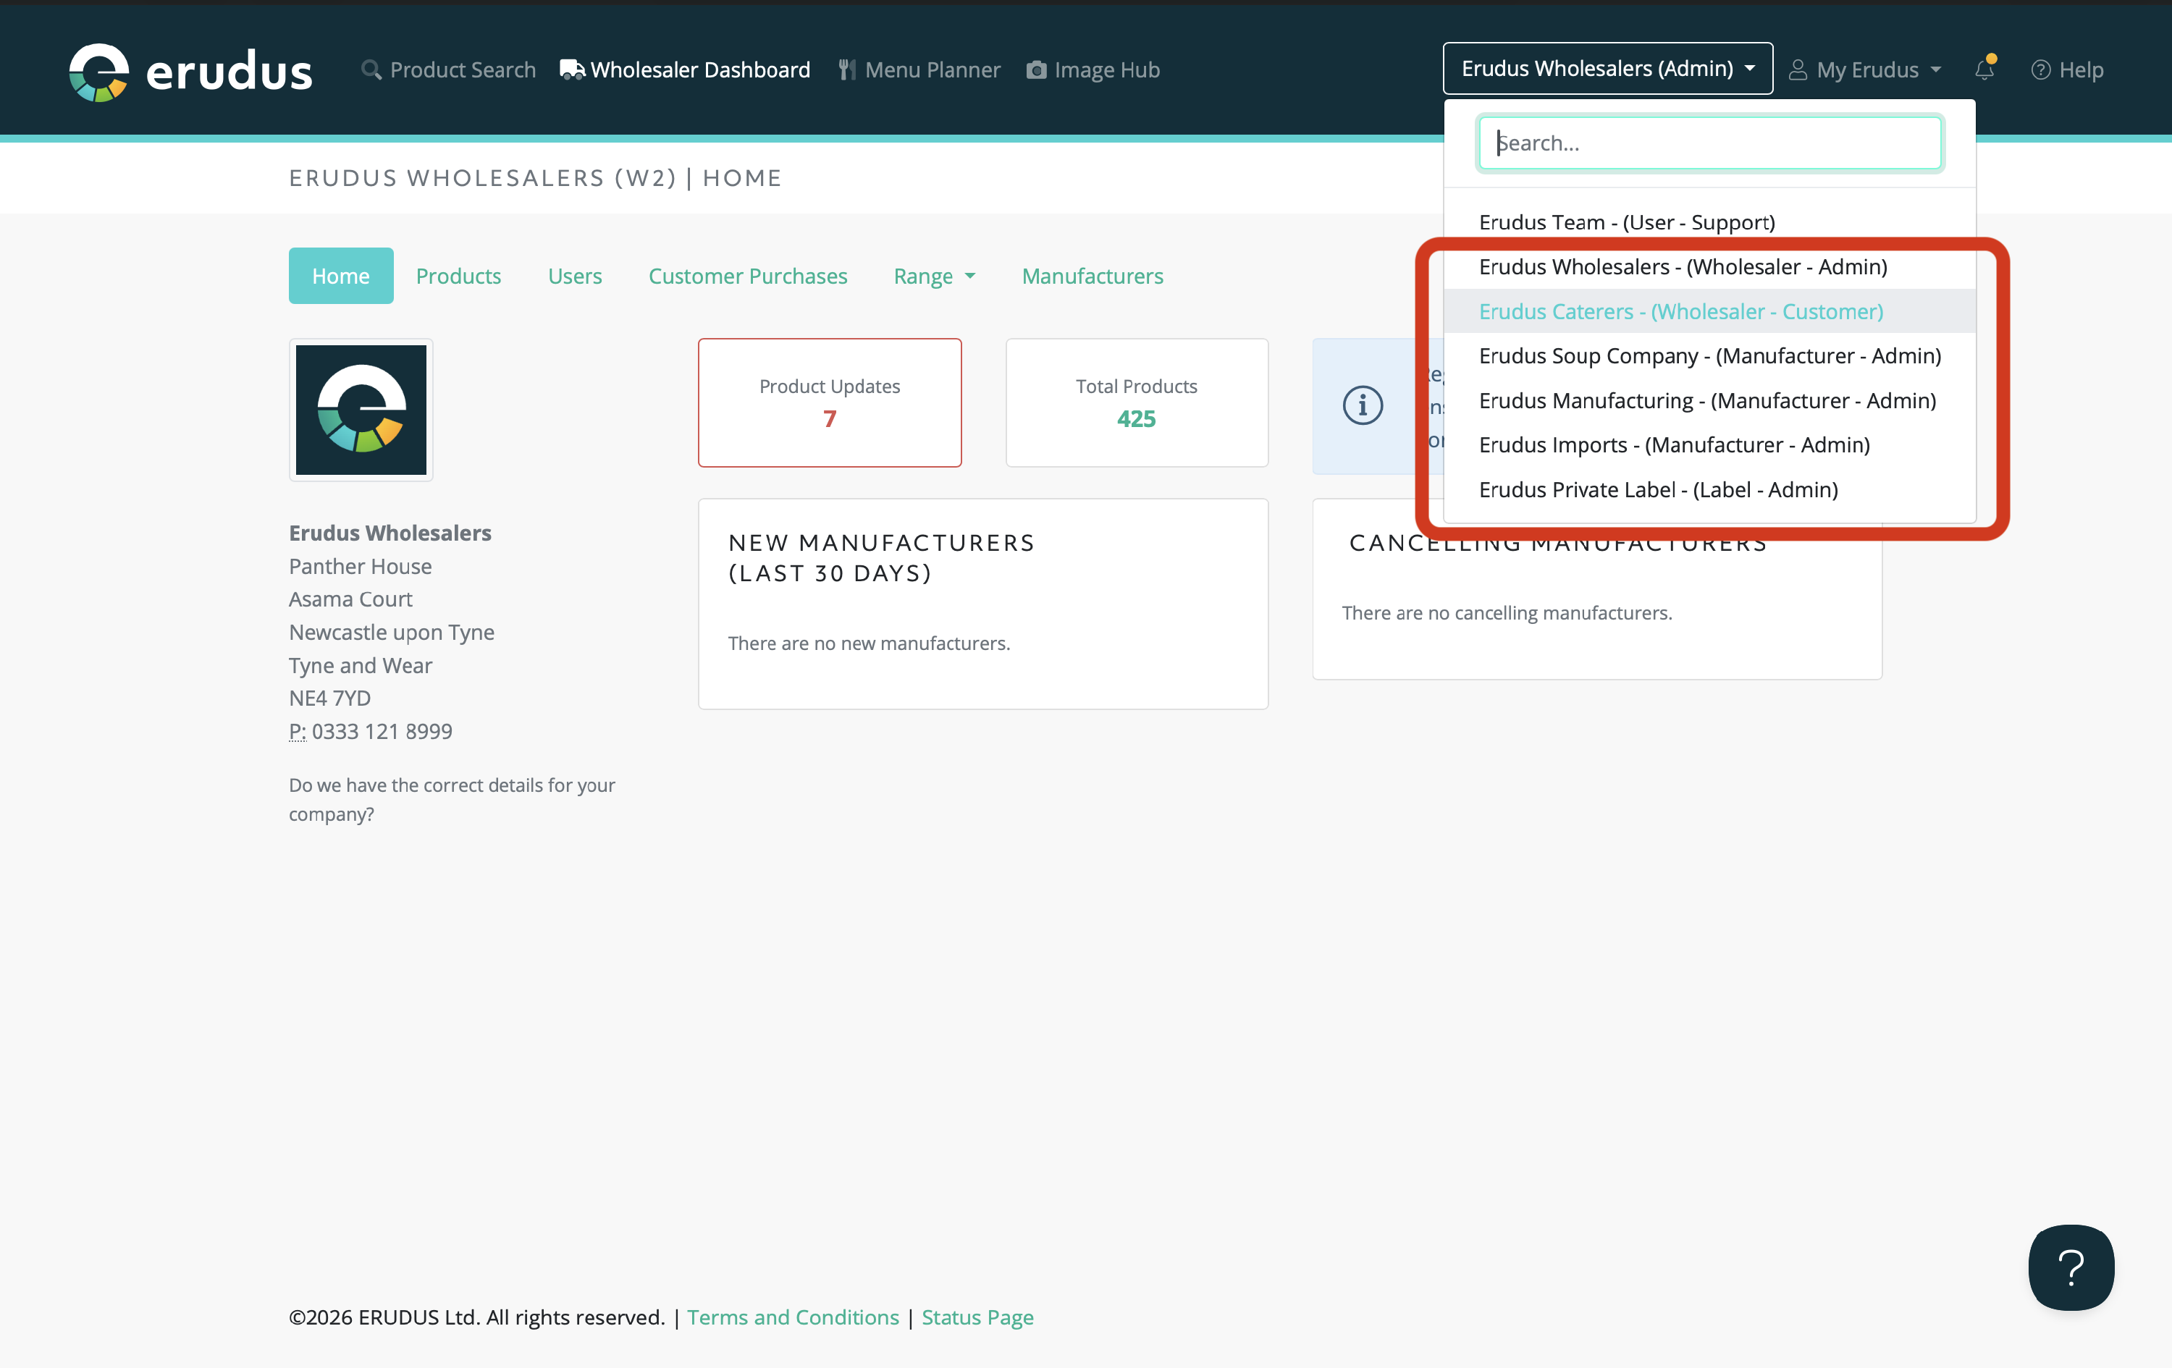Viewport: 2172px width, 1368px height.
Task: Open Product Search magnifier icon
Action: pyautogui.click(x=371, y=69)
